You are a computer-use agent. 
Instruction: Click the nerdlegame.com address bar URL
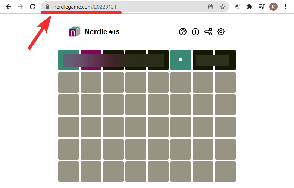tap(87, 7)
